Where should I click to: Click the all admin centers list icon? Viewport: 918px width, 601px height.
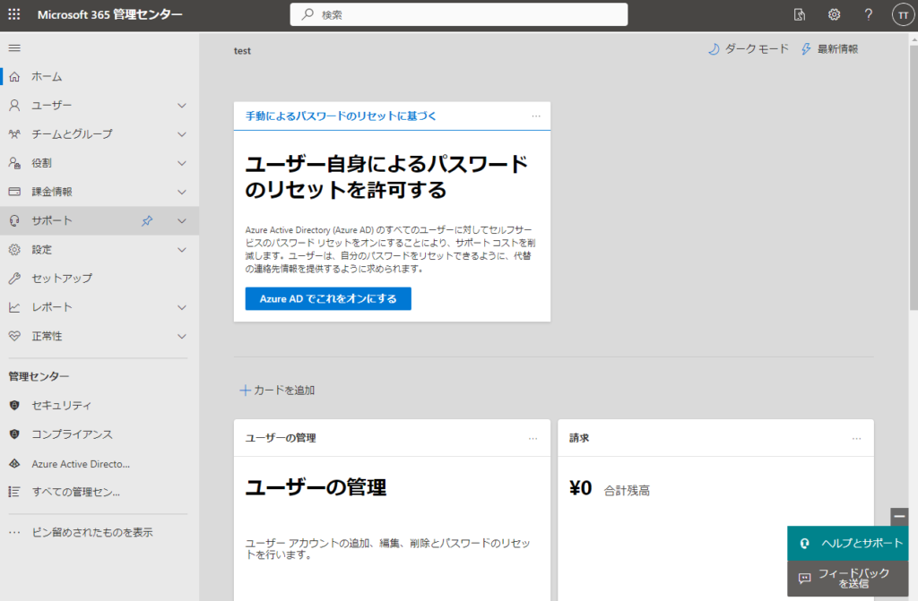[x=14, y=492]
